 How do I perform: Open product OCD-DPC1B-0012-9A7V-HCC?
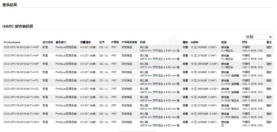click(x=22, y=122)
